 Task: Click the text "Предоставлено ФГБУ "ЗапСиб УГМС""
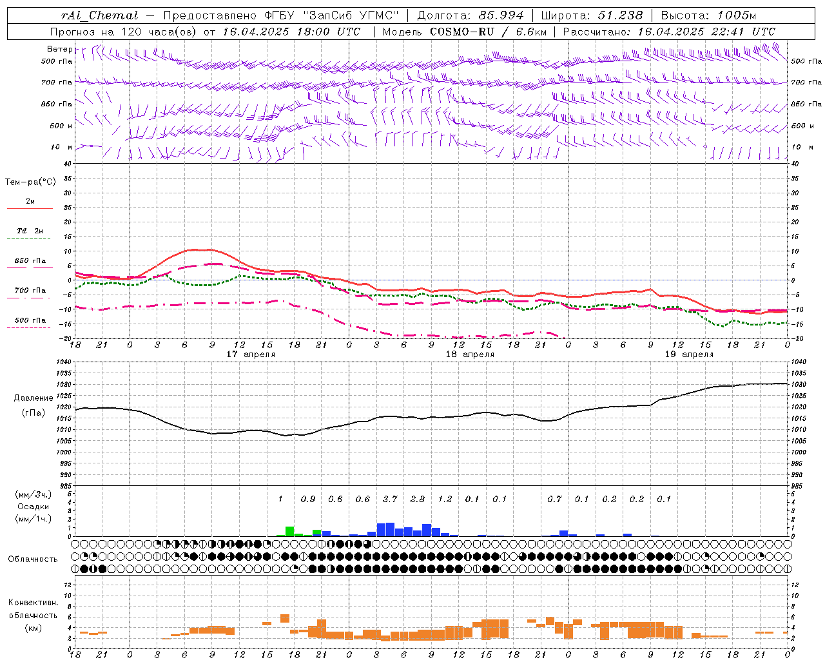281,15
